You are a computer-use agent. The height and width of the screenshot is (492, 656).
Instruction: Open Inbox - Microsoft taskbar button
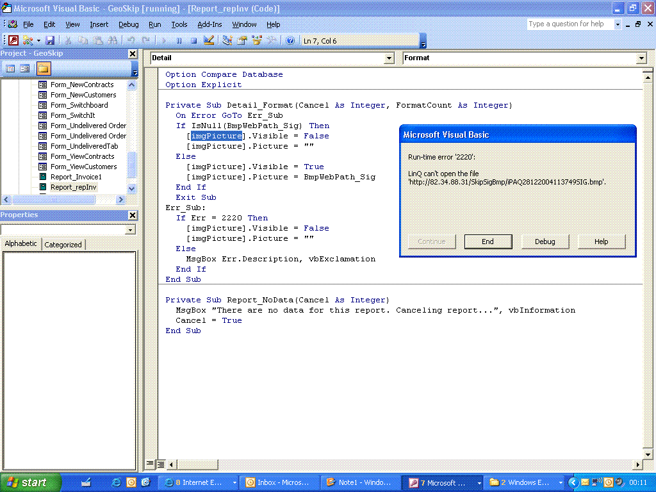point(280,482)
